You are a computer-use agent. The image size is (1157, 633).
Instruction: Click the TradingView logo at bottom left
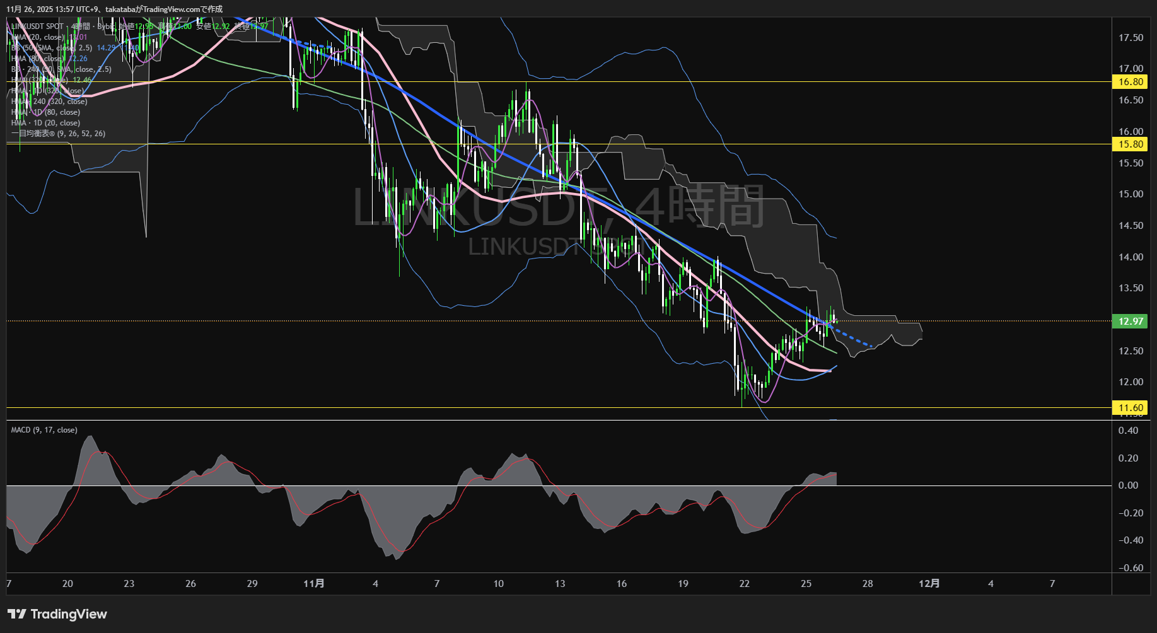(x=57, y=614)
